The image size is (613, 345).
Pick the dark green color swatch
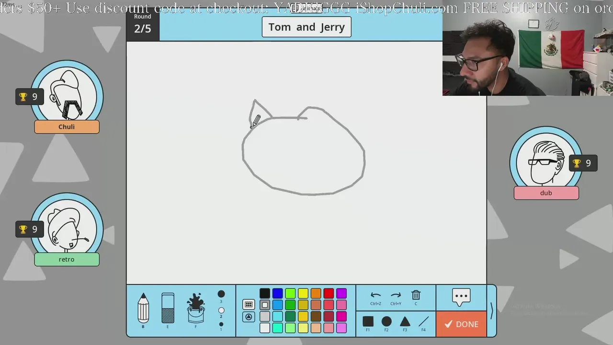290,316
